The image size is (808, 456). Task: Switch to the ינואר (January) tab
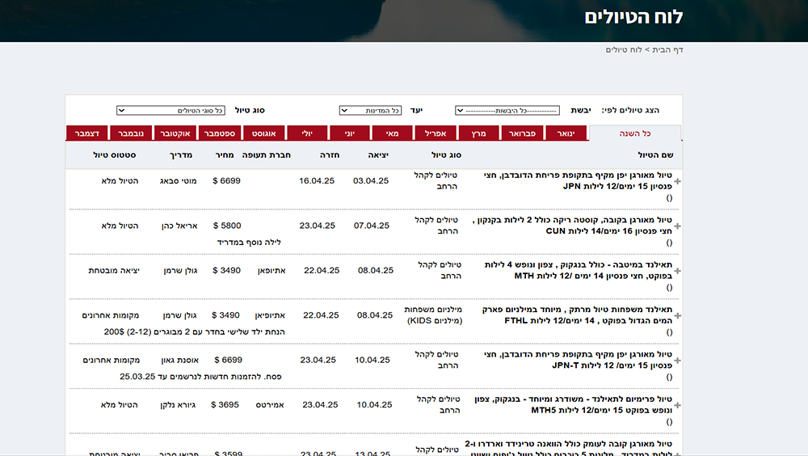[x=567, y=134]
